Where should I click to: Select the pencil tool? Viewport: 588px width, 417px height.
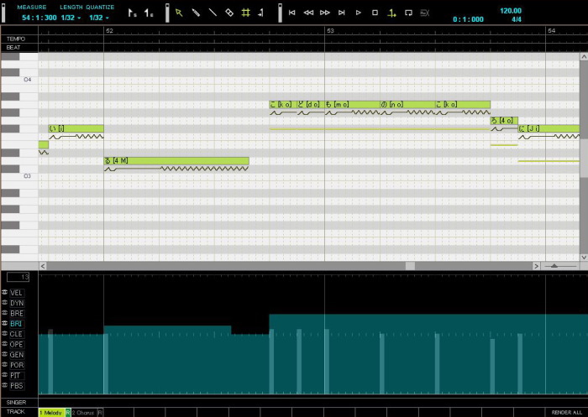point(196,13)
